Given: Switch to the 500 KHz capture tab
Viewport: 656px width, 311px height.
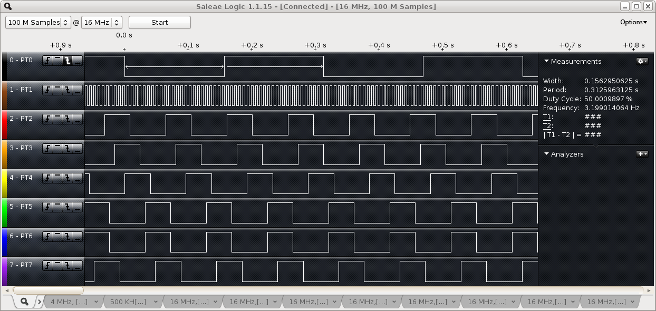Looking at the screenshot, I should coord(133,302).
